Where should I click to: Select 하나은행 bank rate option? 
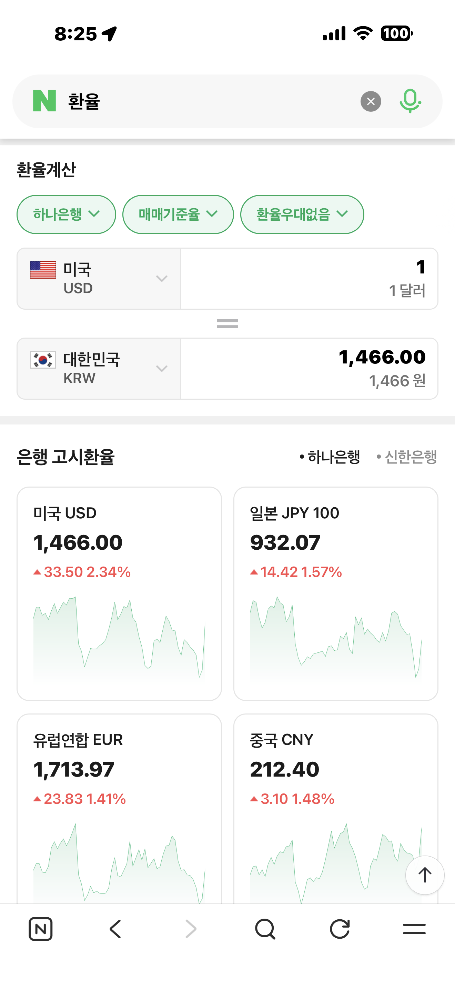[x=330, y=457]
